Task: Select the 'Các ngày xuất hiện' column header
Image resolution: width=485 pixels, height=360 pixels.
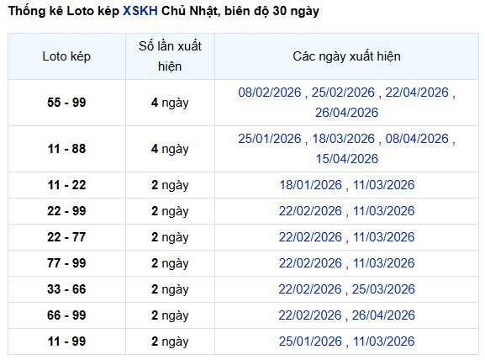Action: point(346,56)
